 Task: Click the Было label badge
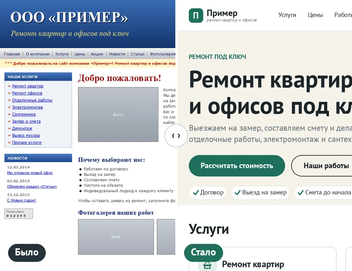[27, 253]
